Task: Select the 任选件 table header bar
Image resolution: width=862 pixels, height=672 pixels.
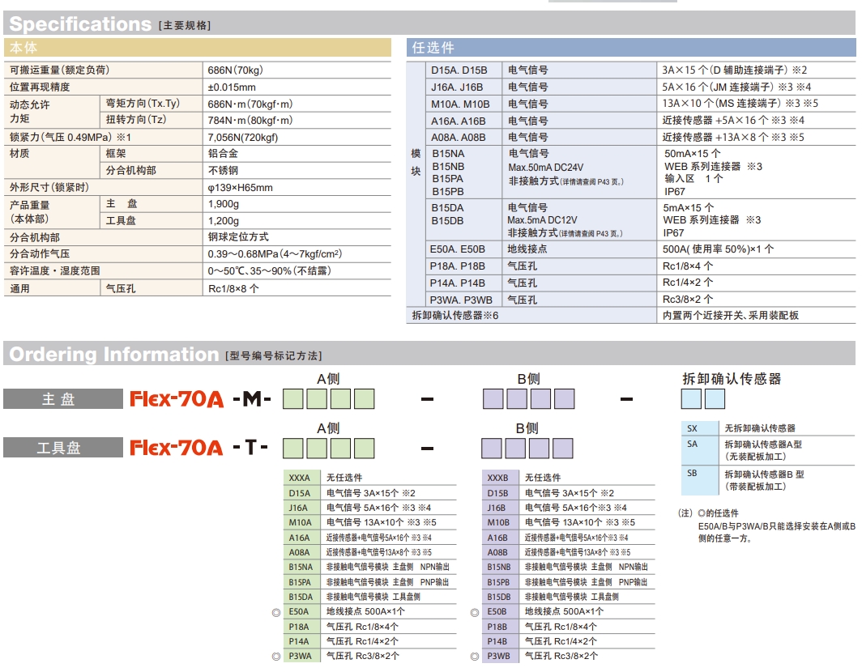Action: [x=631, y=47]
